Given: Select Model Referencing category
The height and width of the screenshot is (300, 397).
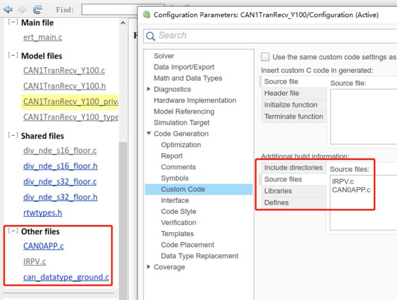Looking at the screenshot, I should 184,112.
